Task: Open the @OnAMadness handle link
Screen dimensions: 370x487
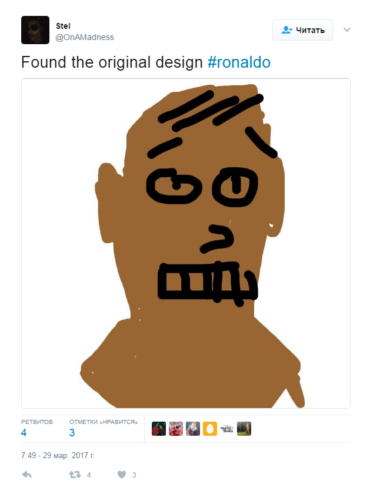Action: coord(85,37)
